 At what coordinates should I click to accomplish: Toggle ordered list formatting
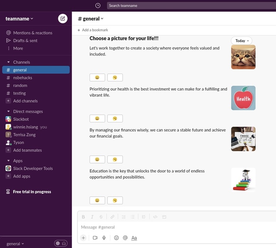[x=124, y=217]
